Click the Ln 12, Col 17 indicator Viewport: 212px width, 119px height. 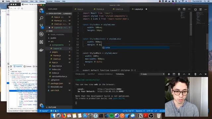coord(128,111)
